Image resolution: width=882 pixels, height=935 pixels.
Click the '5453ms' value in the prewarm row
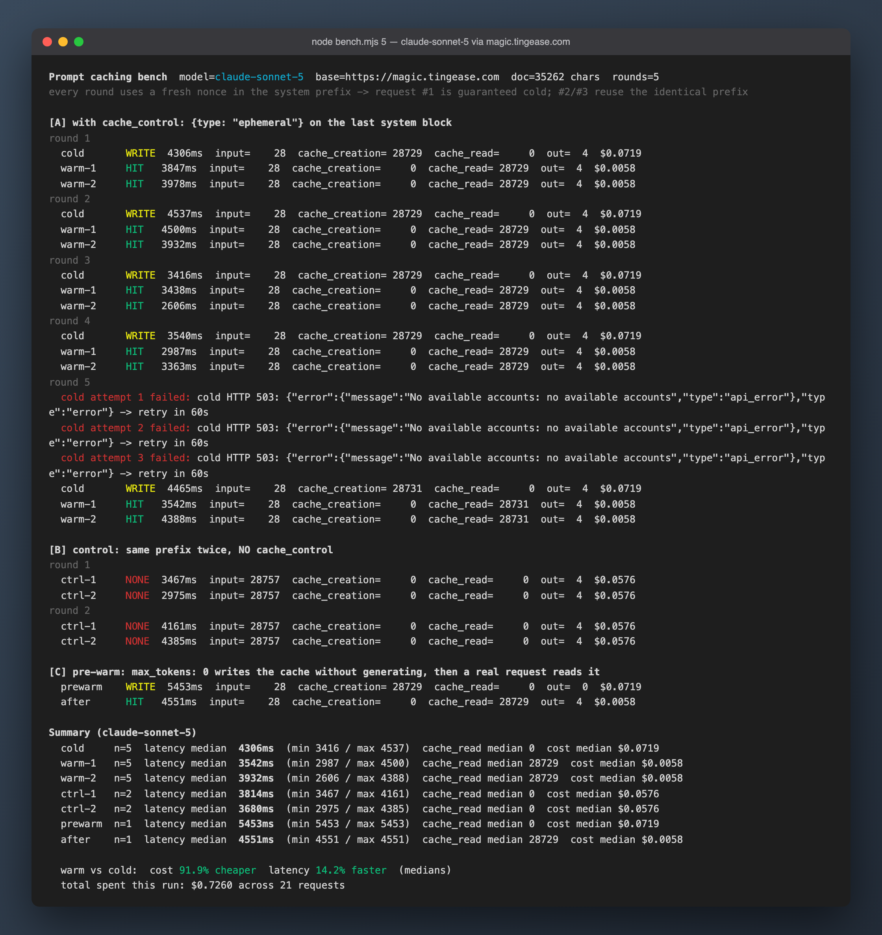pyautogui.click(x=185, y=687)
